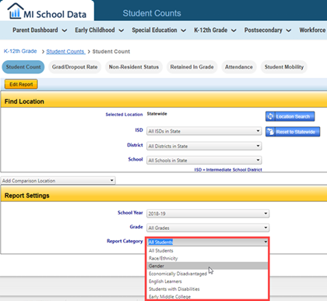327x301 pixels.
Task: Open the Workforce menu
Action: 313,30
